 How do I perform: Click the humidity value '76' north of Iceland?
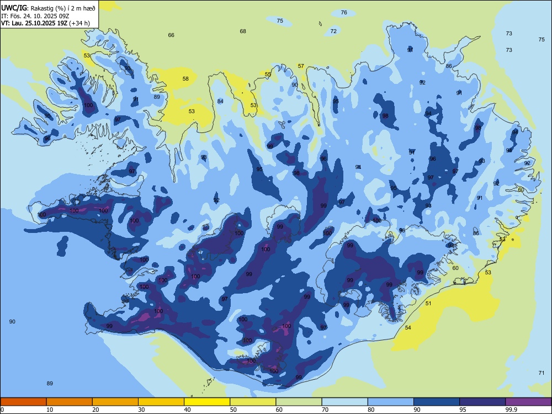344,12
